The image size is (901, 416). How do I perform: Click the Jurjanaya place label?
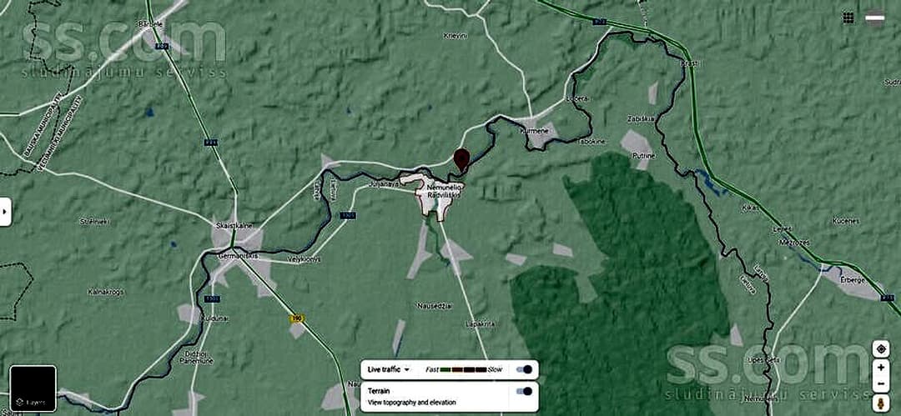point(384,185)
